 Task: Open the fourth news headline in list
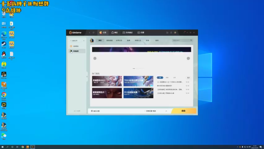click(x=166, y=93)
